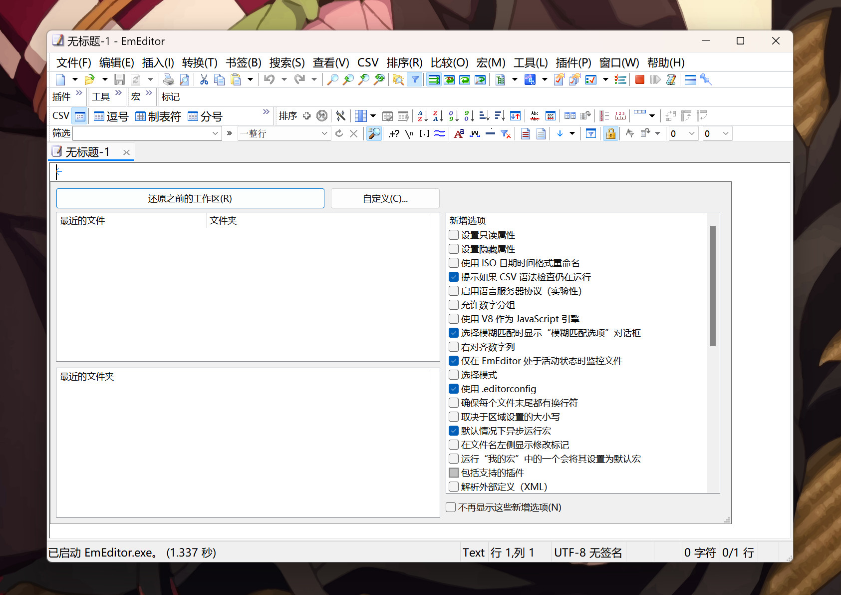Open the CSV menu
The width and height of the screenshot is (841, 595).
[x=368, y=63]
